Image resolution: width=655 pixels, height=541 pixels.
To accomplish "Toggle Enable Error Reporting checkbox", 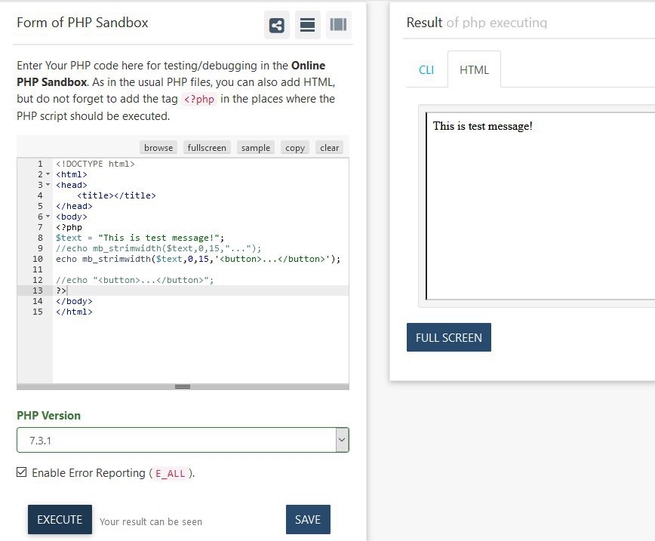I will pos(22,472).
